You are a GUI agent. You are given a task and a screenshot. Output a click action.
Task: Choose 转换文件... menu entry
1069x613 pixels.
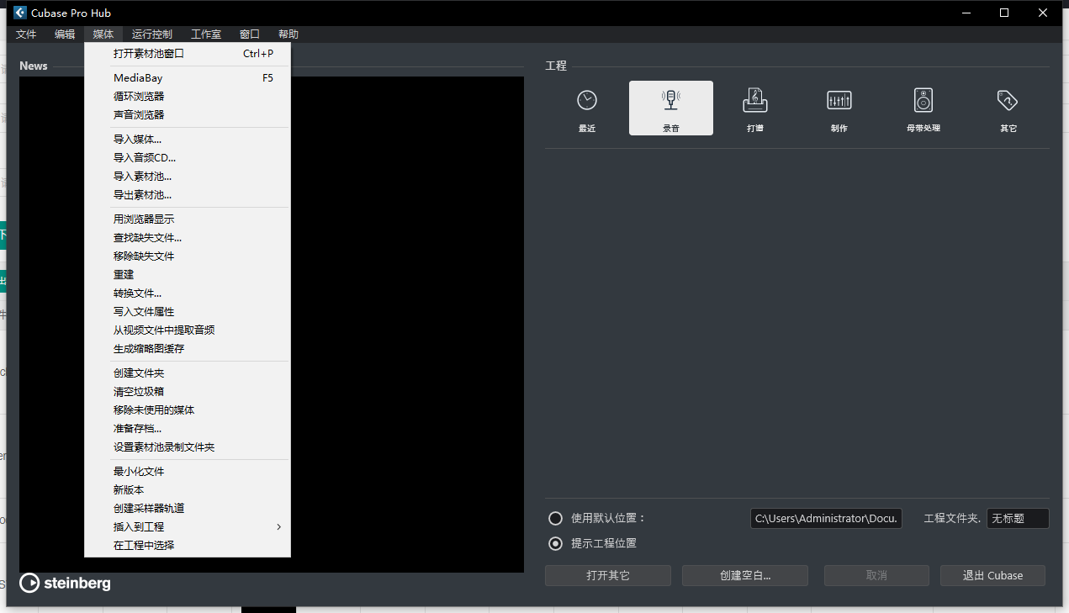click(188, 293)
